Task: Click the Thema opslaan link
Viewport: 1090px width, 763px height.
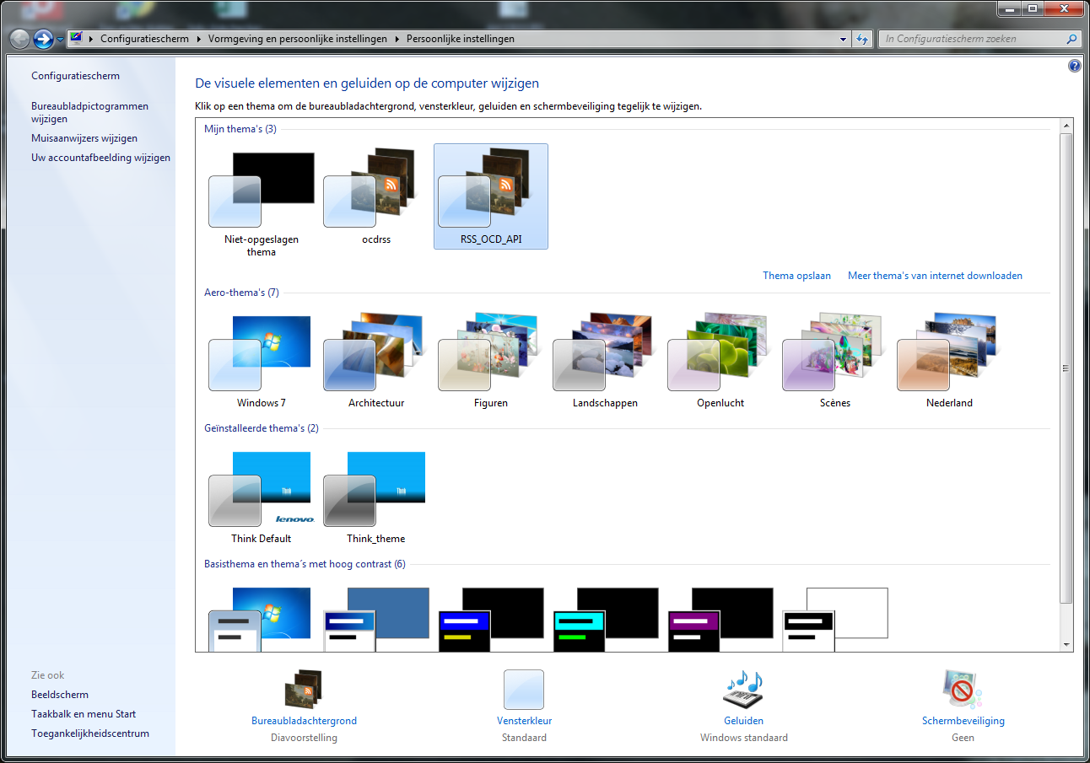Action: [x=796, y=276]
